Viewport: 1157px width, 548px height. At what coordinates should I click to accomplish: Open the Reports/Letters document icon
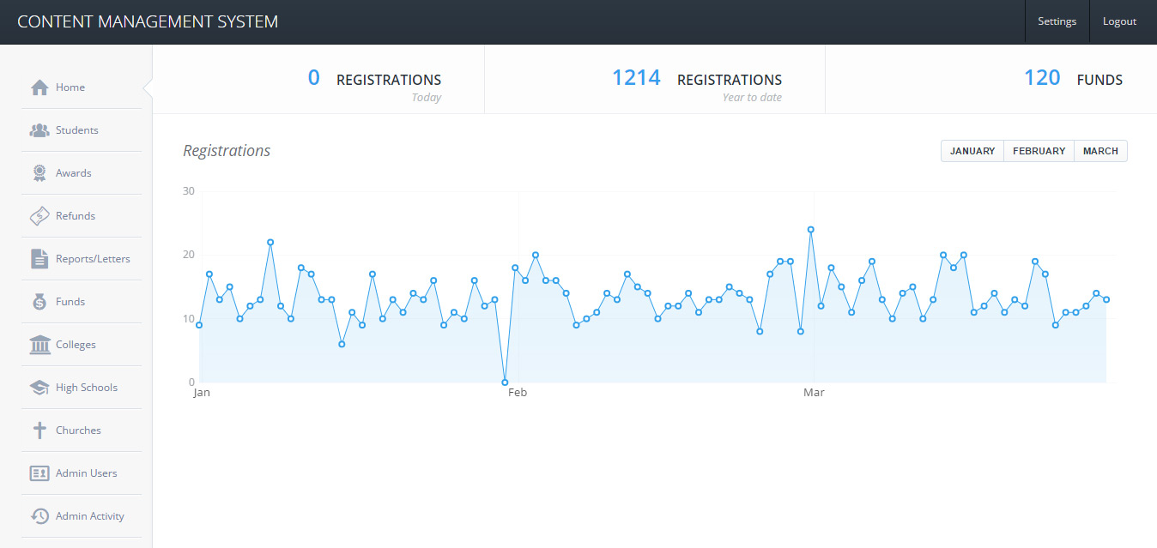click(x=39, y=259)
